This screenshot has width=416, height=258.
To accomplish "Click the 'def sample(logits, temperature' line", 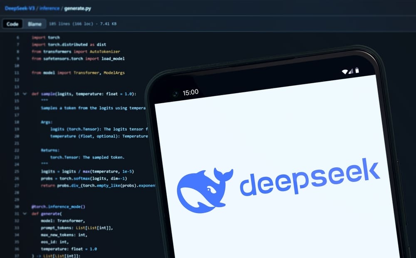I will [x=84, y=94].
